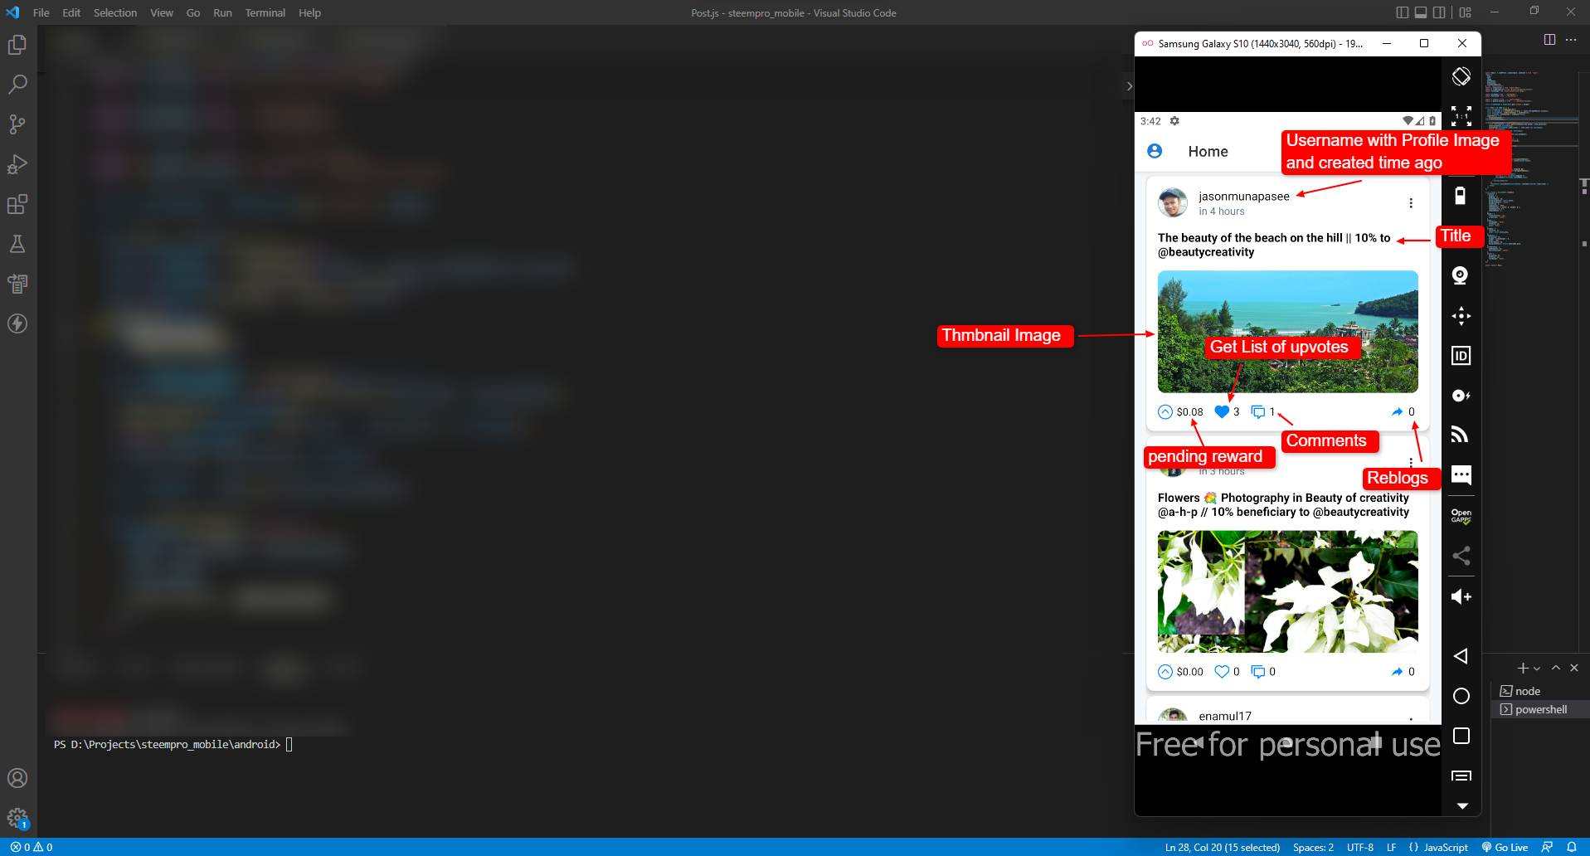Open the launch profile dropdown beside new terminal
1590x856 pixels.
tap(1537, 669)
